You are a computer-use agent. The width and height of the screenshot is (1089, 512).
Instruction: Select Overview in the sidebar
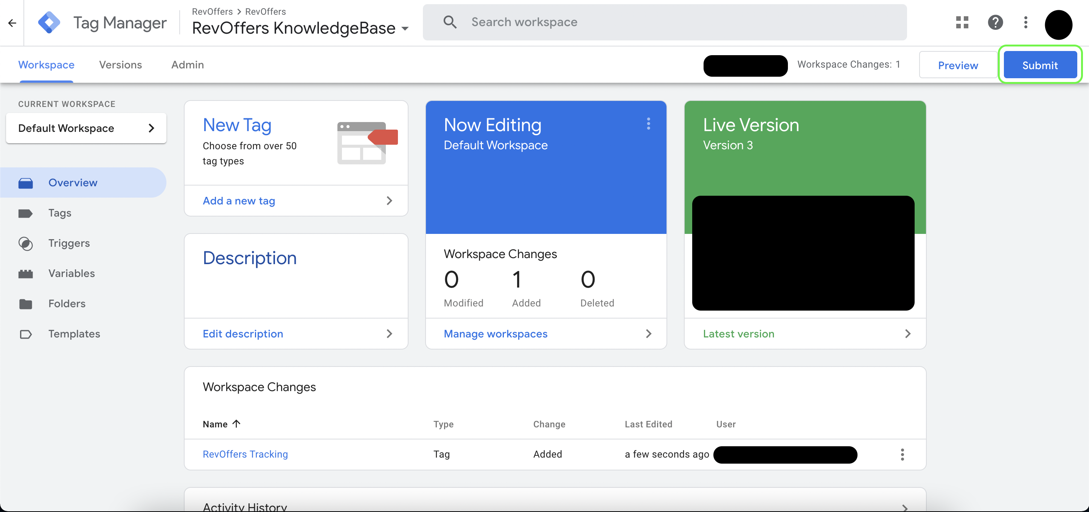point(83,183)
